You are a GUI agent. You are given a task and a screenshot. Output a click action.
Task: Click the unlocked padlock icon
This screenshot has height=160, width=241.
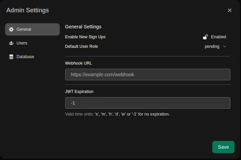pyautogui.click(x=205, y=37)
